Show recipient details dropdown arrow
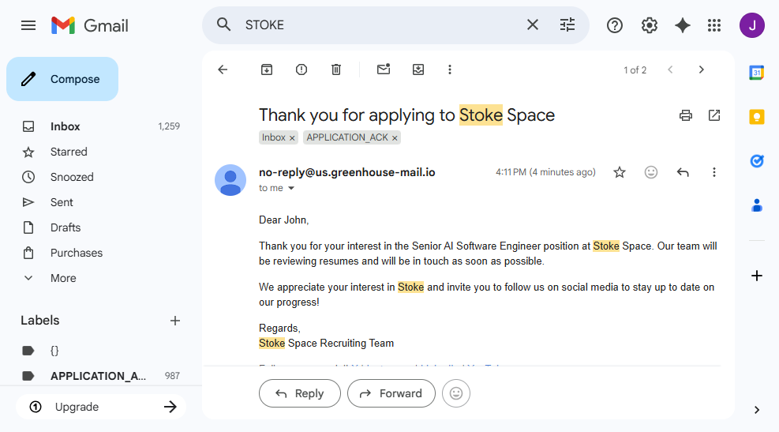 point(291,189)
